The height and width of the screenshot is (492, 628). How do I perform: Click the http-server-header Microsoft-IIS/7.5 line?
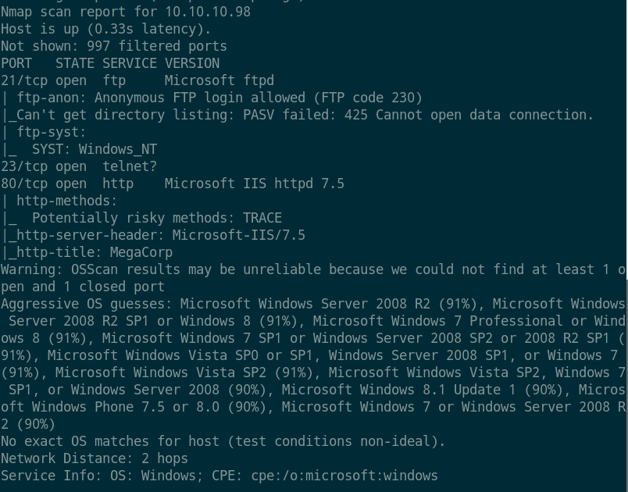click(x=156, y=235)
